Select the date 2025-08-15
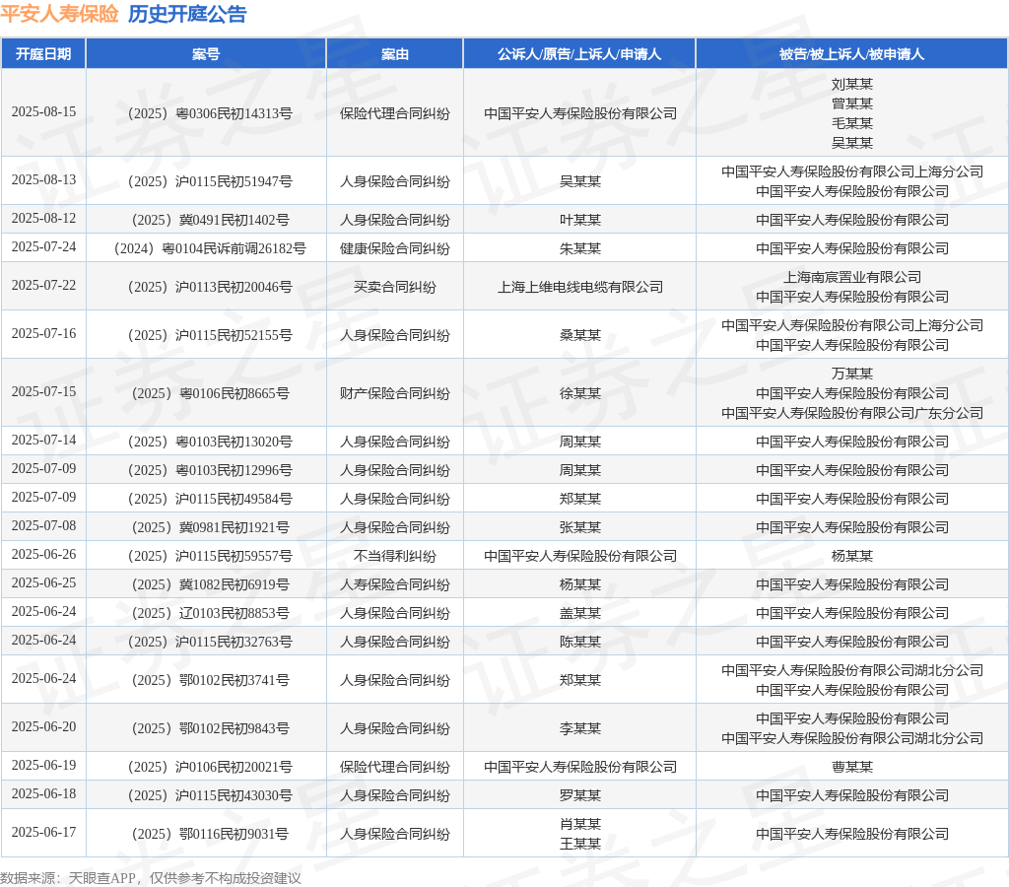Image resolution: width=1009 pixels, height=887 pixels. [x=43, y=112]
